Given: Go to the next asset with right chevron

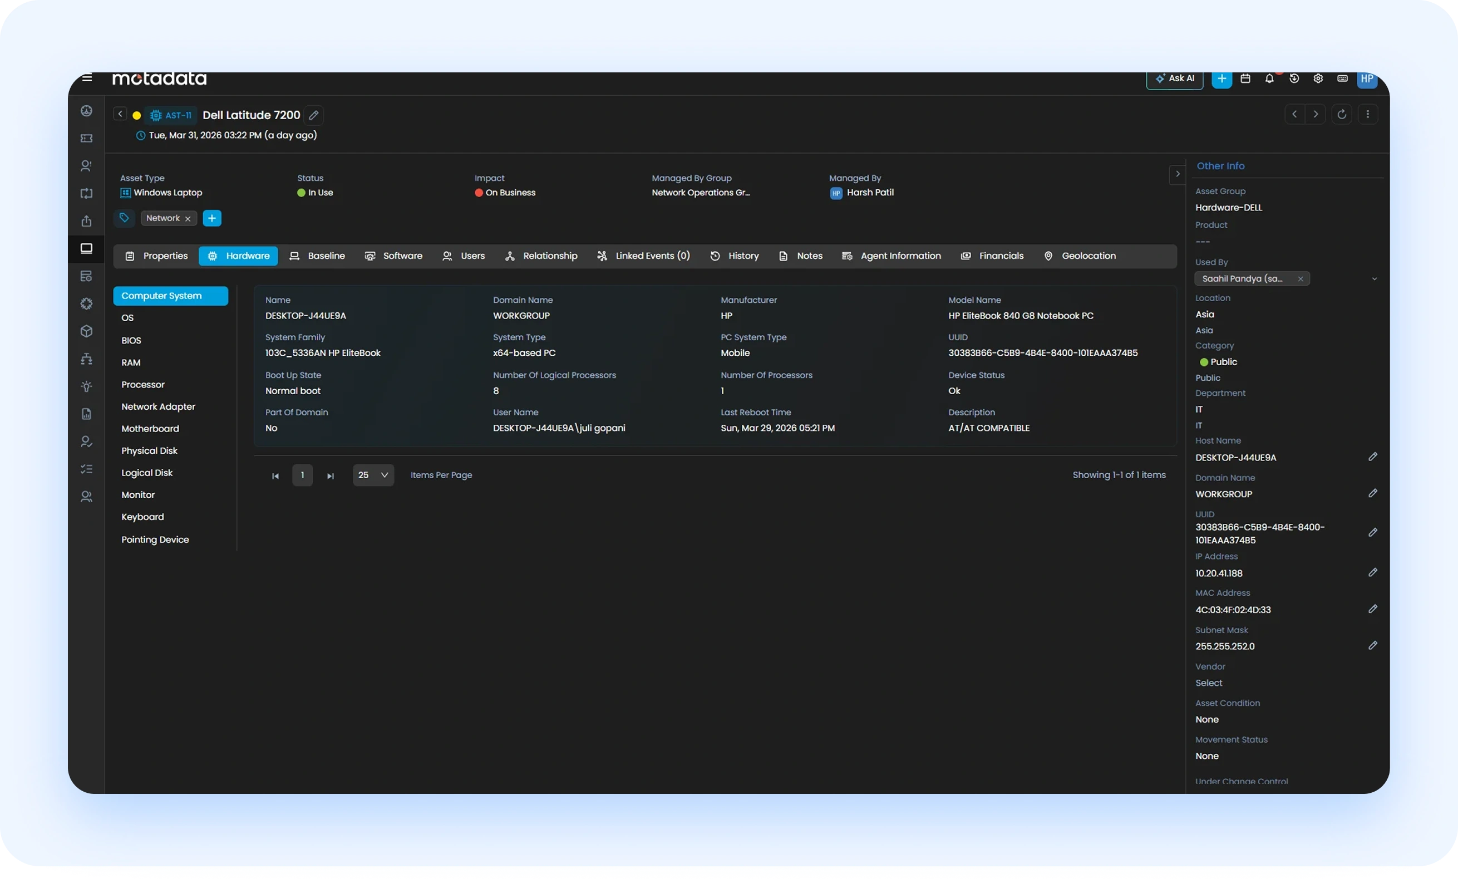Looking at the screenshot, I should click(1316, 115).
